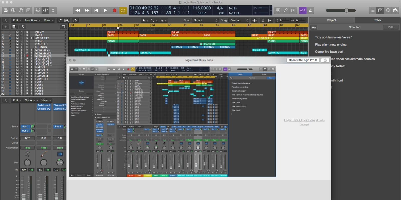Open Quick Help question mark button
Viewport: 401px width, 200px height.
[x=21, y=10]
